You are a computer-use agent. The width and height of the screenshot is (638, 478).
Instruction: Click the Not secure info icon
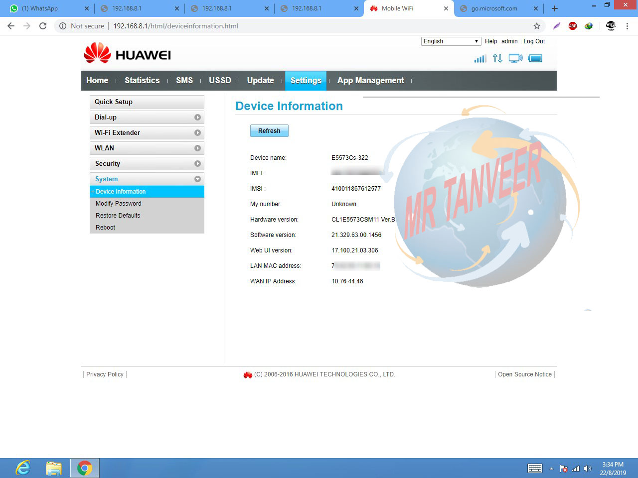(x=63, y=26)
